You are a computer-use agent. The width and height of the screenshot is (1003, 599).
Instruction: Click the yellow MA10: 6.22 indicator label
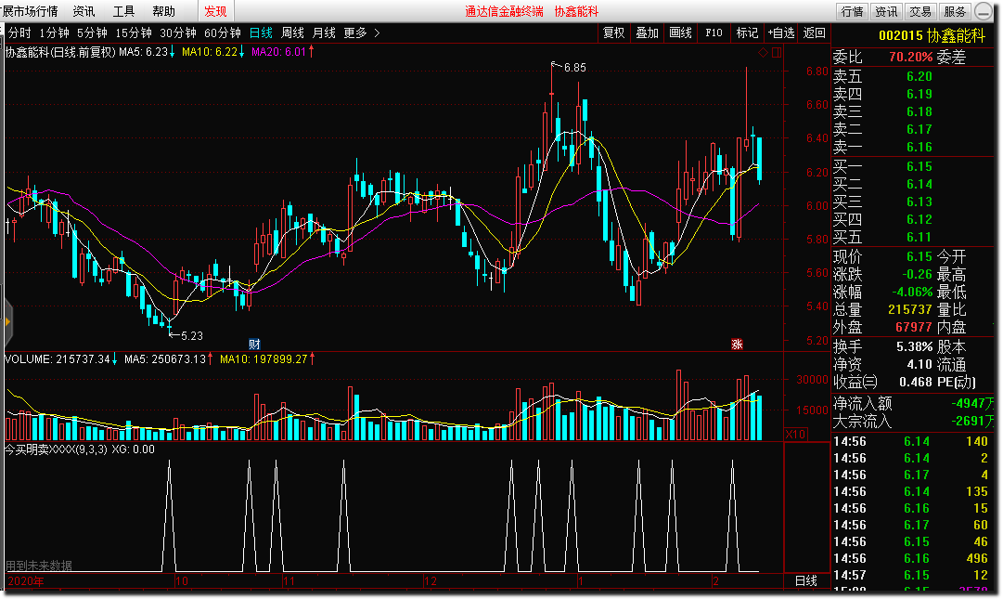pyautogui.click(x=210, y=52)
